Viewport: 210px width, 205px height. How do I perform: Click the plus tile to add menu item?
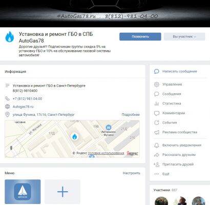point(62,192)
